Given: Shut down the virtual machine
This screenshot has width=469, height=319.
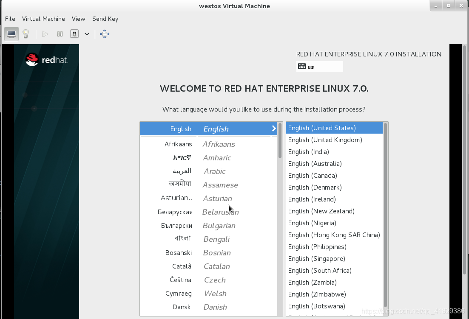Looking at the screenshot, I should 74,34.
